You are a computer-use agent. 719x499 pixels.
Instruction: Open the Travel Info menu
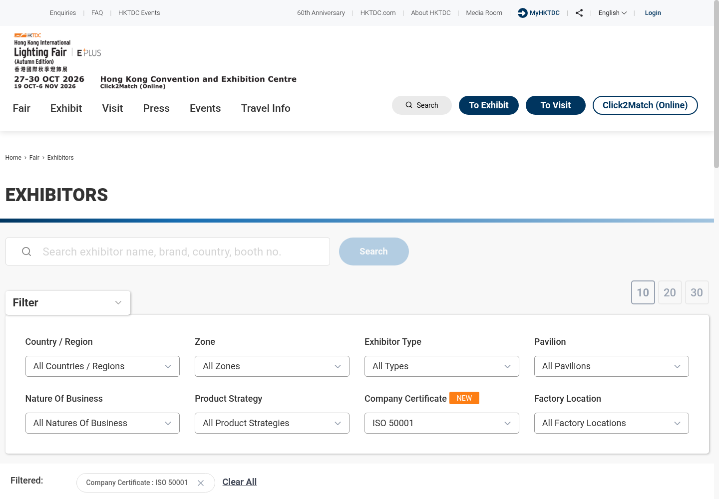pyautogui.click(x=266, y=108)
